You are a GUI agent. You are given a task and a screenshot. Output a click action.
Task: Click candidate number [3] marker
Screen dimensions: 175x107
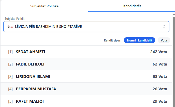pyautogui.click(x=10, y=77)
